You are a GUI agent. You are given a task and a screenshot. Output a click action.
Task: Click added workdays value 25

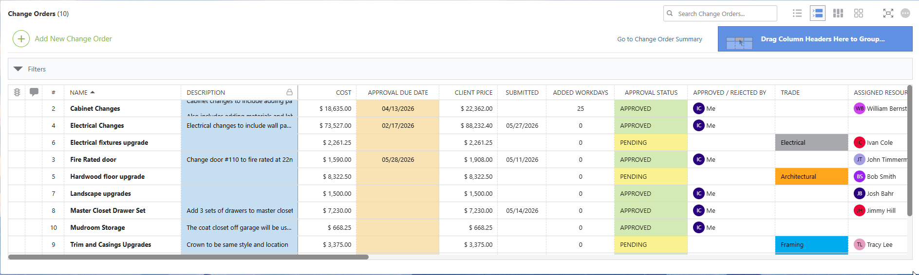click(x=581, y=108)
